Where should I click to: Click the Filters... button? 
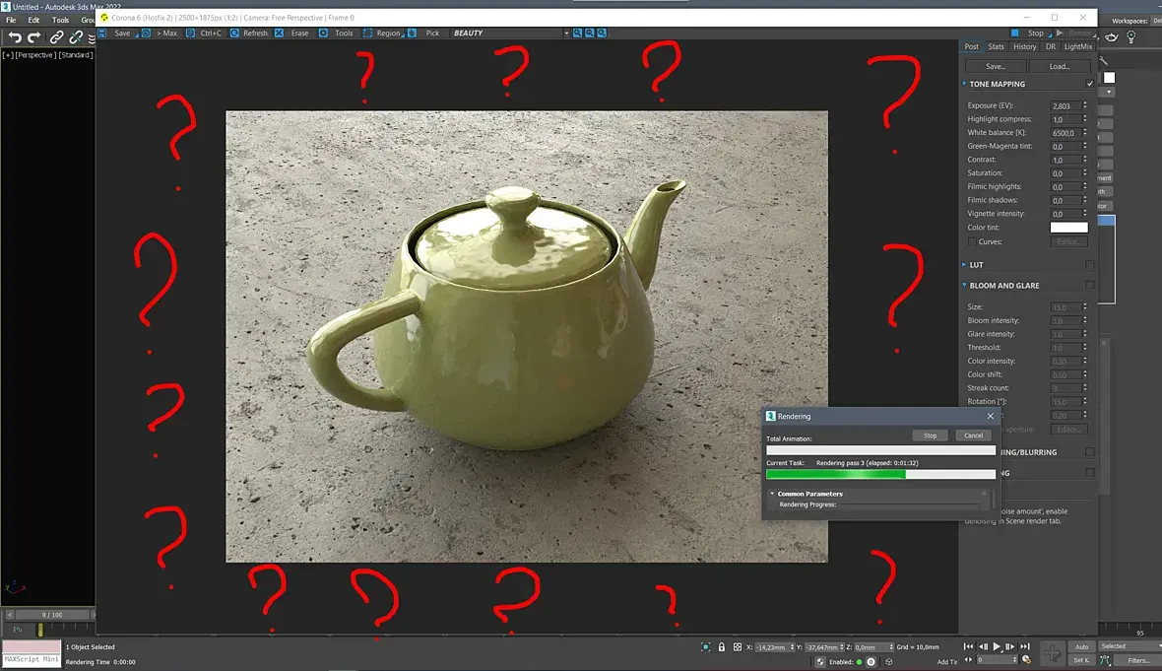(1138, 660)
